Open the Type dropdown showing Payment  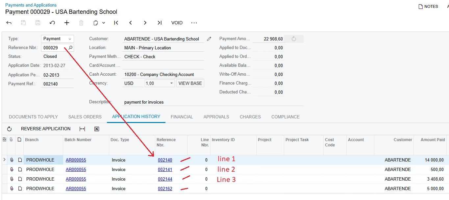58,39
